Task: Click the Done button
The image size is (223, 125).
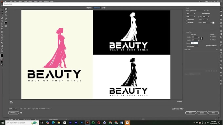Action: pyautogui.click(x=213, y=113)
